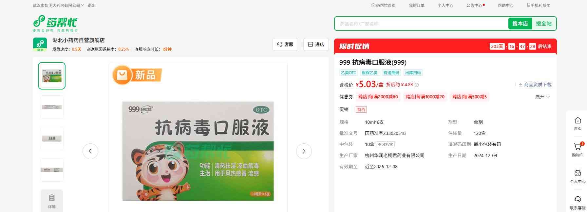Show next product image with right arrow

coord(304,151)
